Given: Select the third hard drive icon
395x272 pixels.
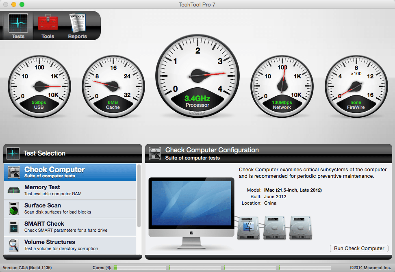Looking at the screenshot, I should [x=301, y=228].
